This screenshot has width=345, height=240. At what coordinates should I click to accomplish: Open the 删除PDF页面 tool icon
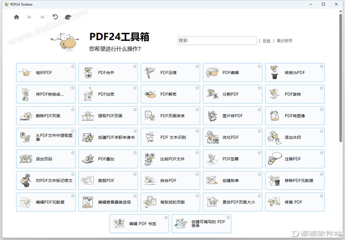click(x=26, y=116)
